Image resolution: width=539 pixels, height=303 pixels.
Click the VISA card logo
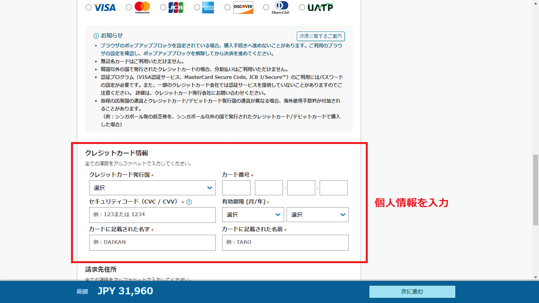pos(105,7)
